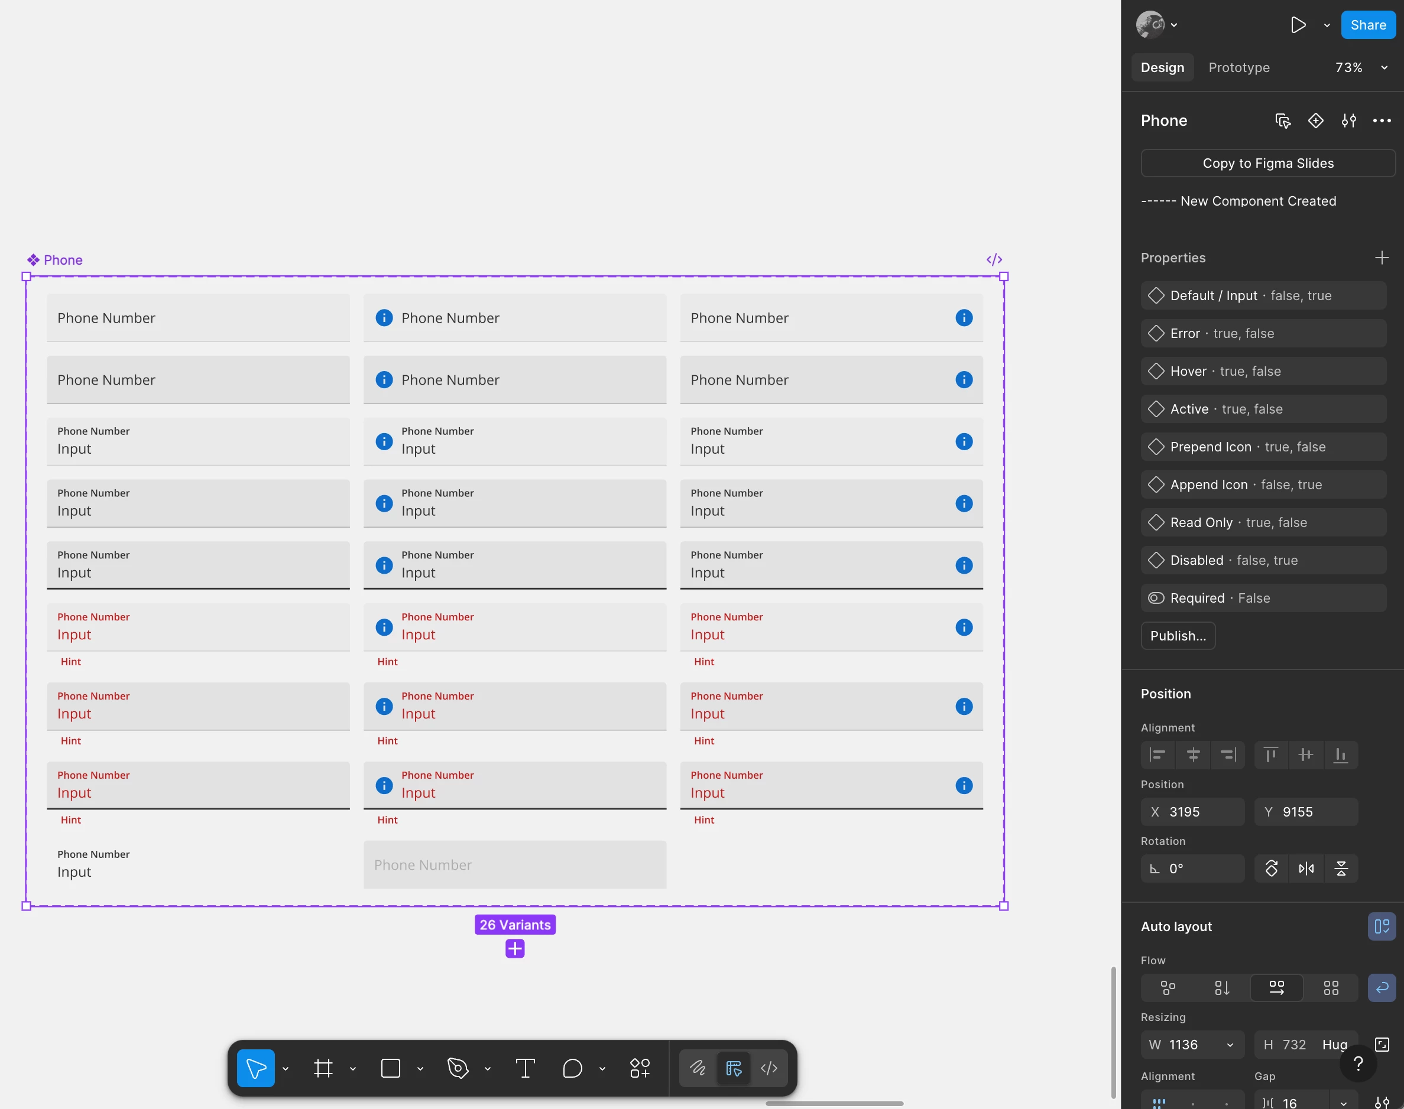Click Copy to Figma Slides button

tap(1267, 163)
